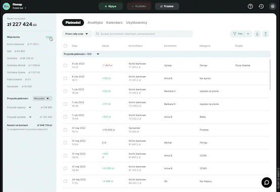This screenshot has width=280, height=192.
Task: Check the 31 maj 2022 09:50 row
Action: point(65,156)
